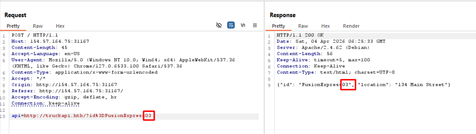The height and width of the screenshot is (134, 476).
Task: Open the Request panel hamburger menu
Action: tap(255, 25)
